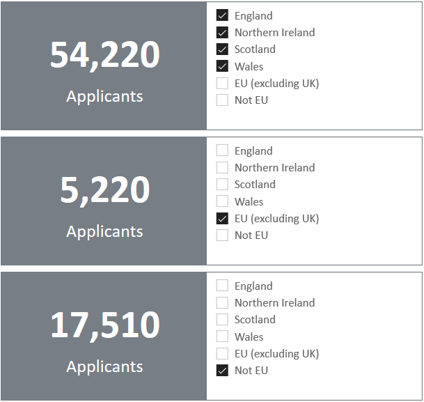
Task: Uncheck England in the top slicer
Action: pos(222,15)
